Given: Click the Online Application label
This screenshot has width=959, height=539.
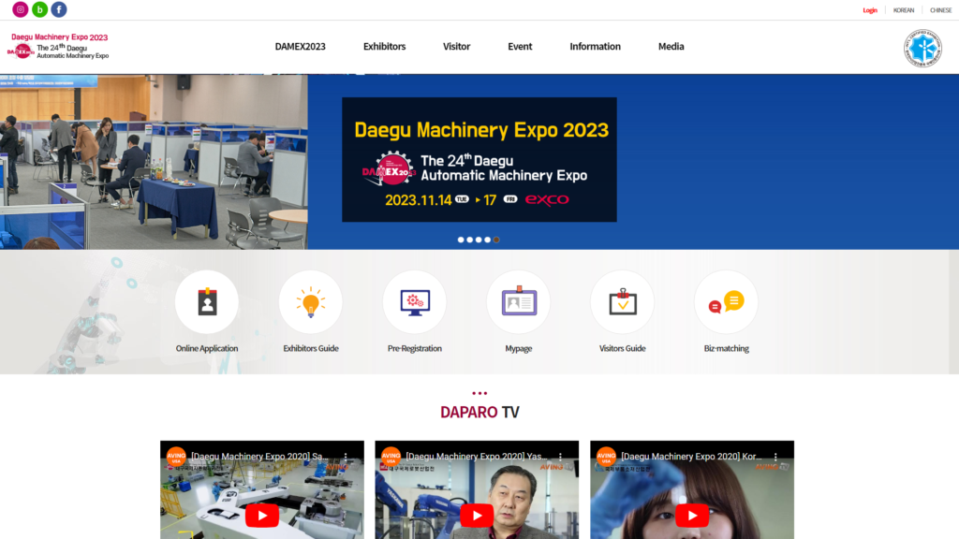Looking at the screenshot, I should (207, 348).
